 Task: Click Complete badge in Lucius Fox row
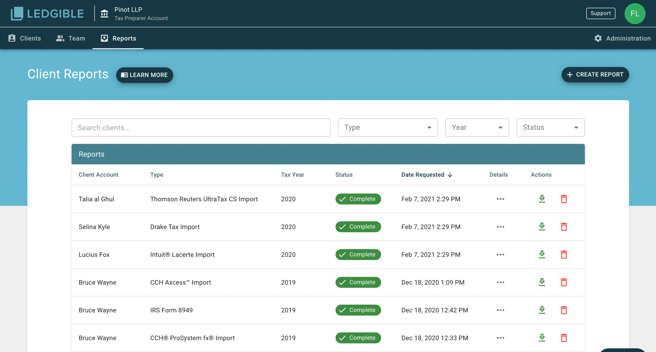pos(358,254)
